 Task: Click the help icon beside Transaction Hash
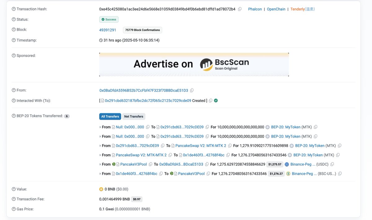14,9
